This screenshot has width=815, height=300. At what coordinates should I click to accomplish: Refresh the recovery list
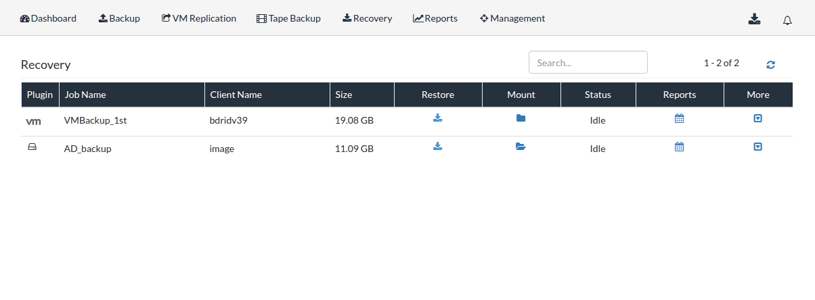click(x=770, y=65)
